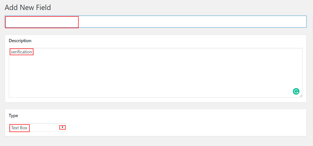The image size is (313, 146).
Task: Click the 'Type' section label
Action: 13,116
